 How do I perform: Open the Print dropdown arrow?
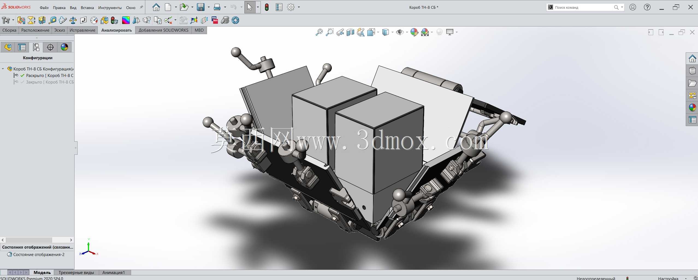pyautogui.click(x=225, y=7)
